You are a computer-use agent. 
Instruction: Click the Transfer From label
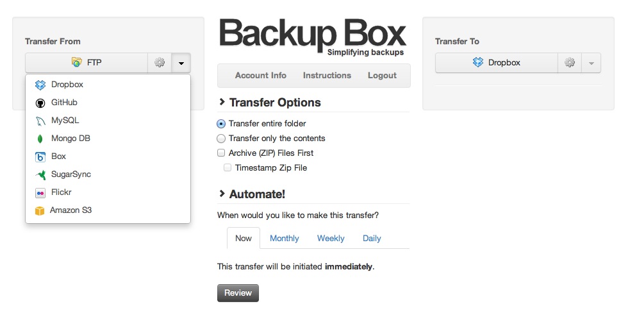pos(53,41)
